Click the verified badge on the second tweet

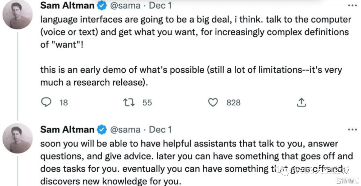102,129
